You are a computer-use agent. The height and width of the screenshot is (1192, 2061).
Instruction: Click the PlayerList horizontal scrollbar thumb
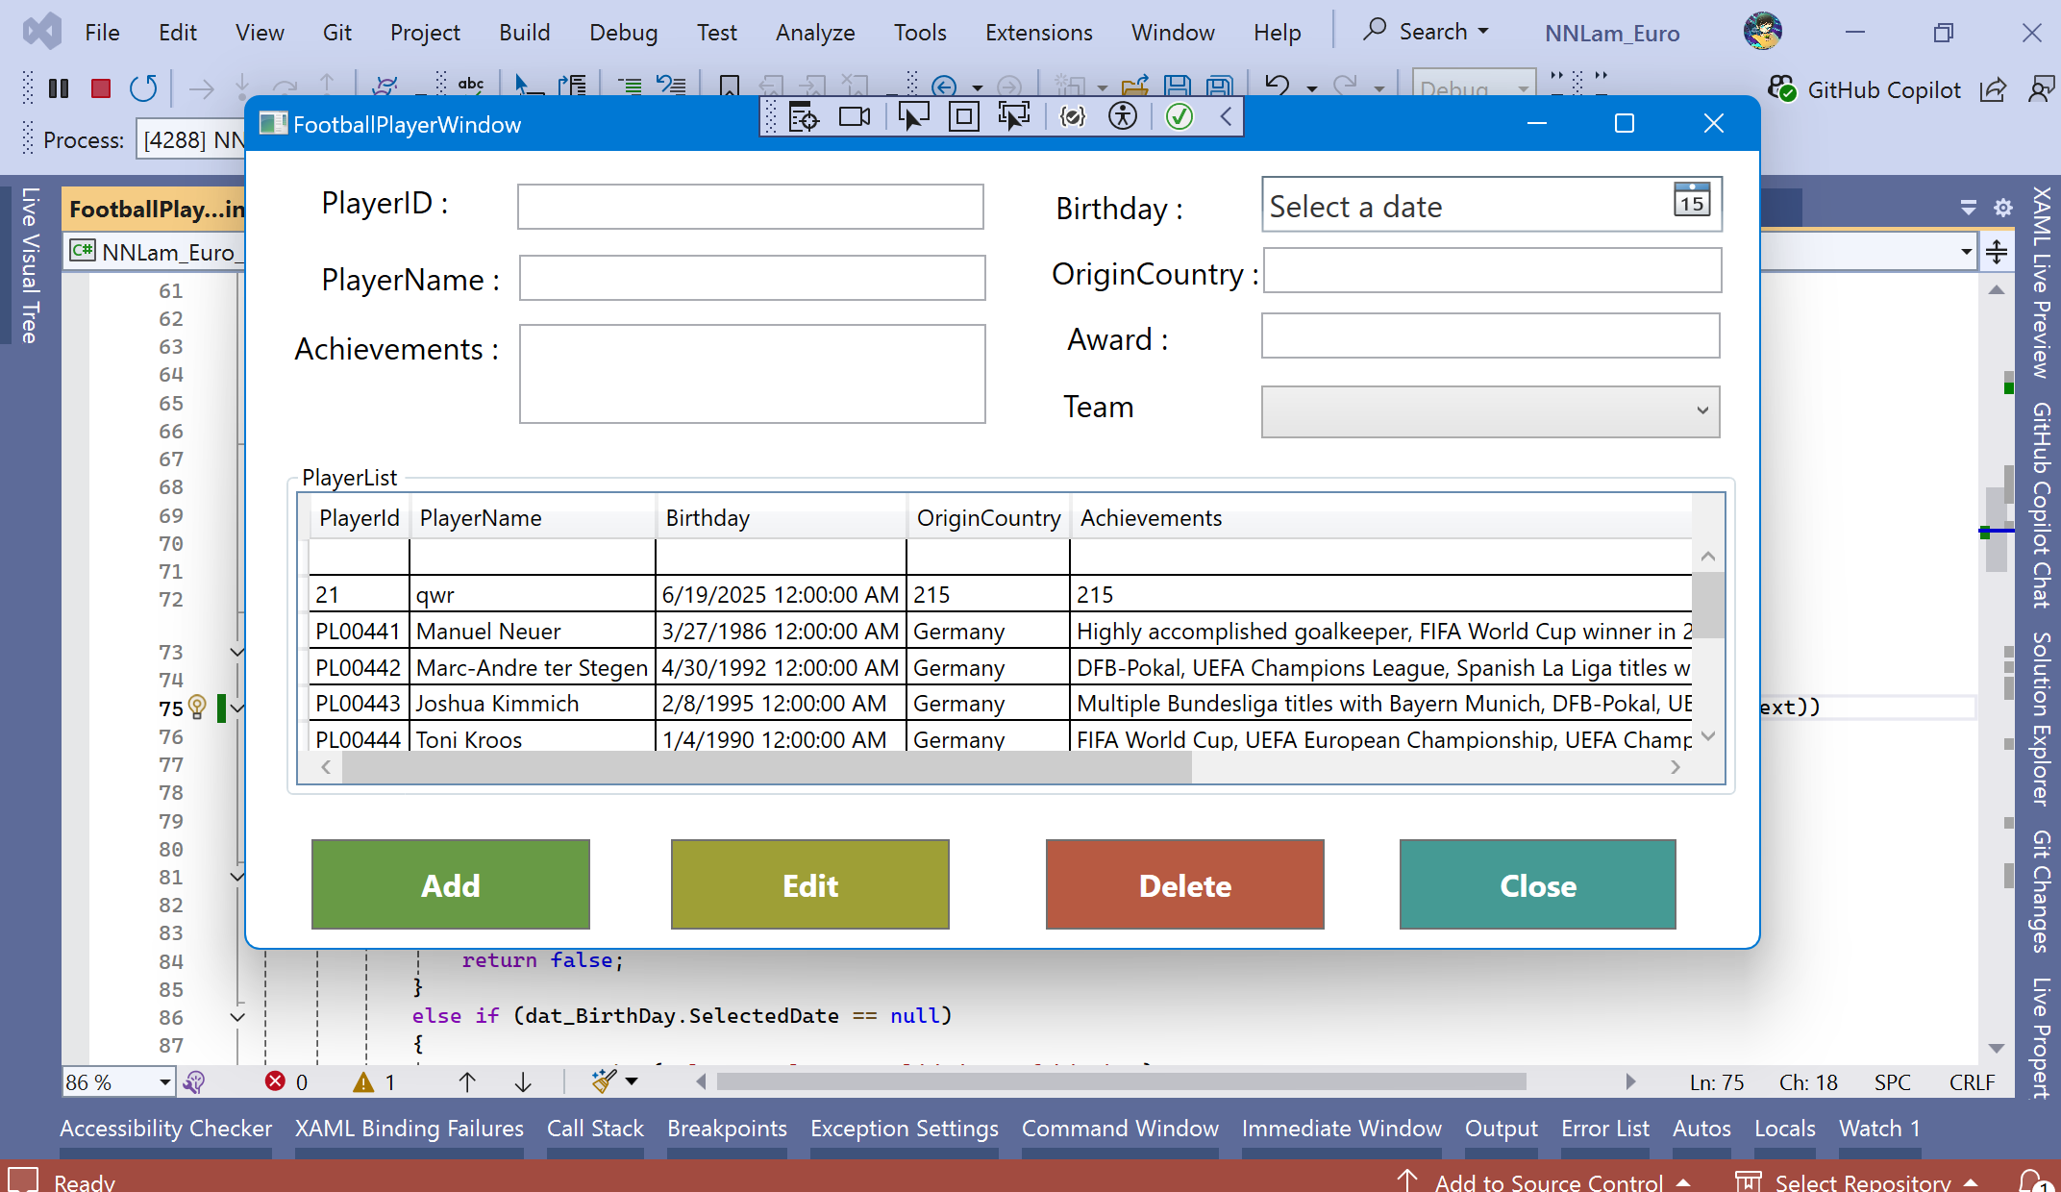point(766,767)
